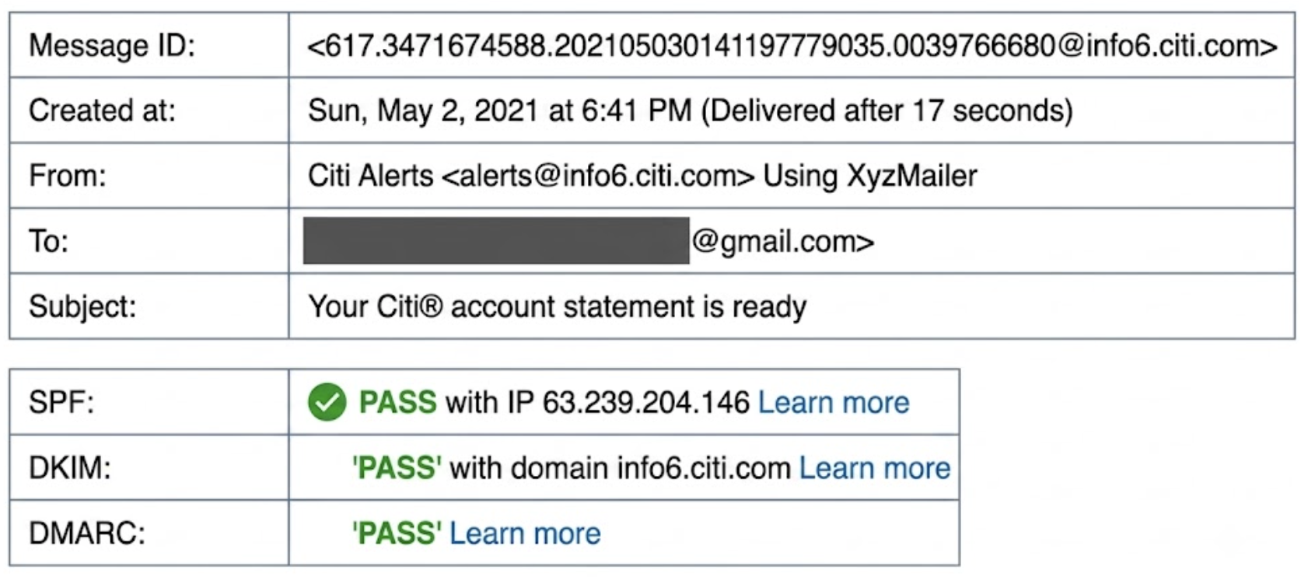This screenshot has height=577, width=1308.
Task: Click the 'PASS' text in DKIM row
Action: click(x=397, y=468)
